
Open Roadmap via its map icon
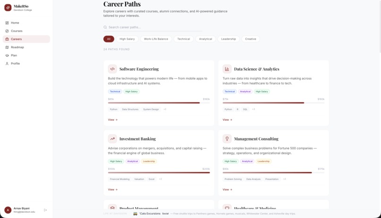pyautogui.click(x=7, y=47)
